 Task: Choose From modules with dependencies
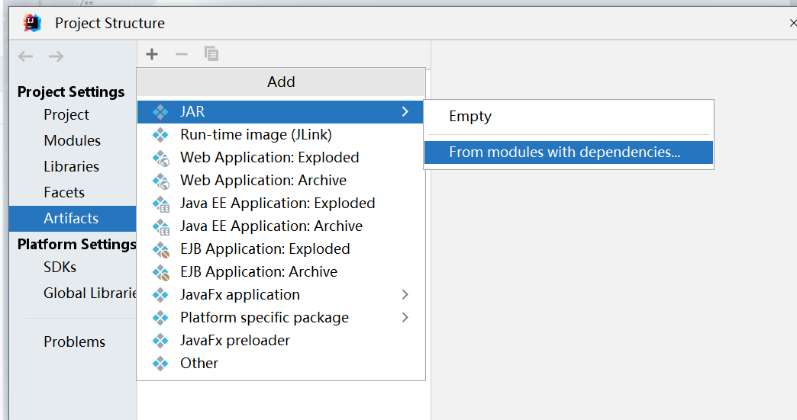(x=564, y=152)
